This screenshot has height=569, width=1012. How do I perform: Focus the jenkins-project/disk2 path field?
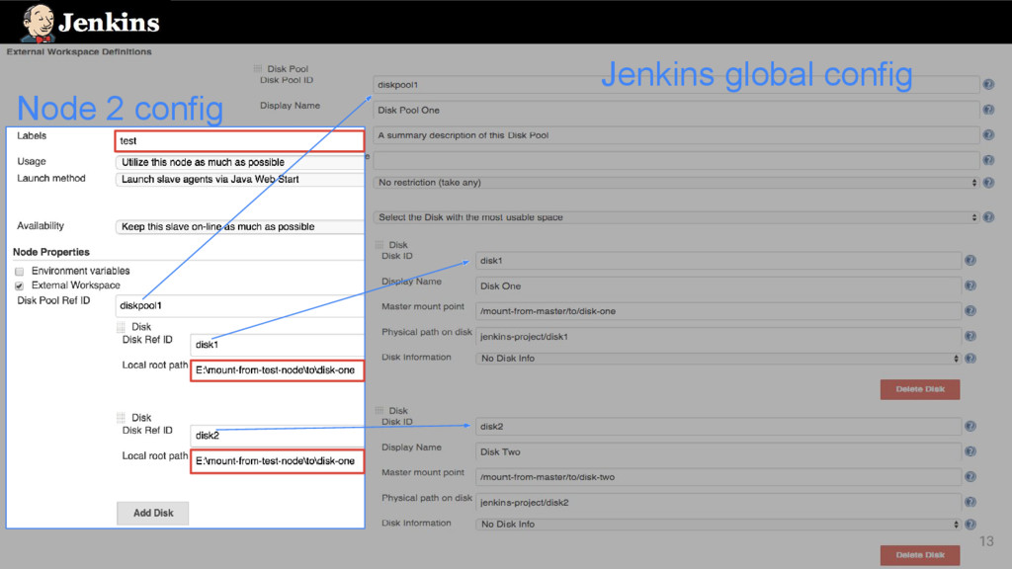tap(718, 502)
